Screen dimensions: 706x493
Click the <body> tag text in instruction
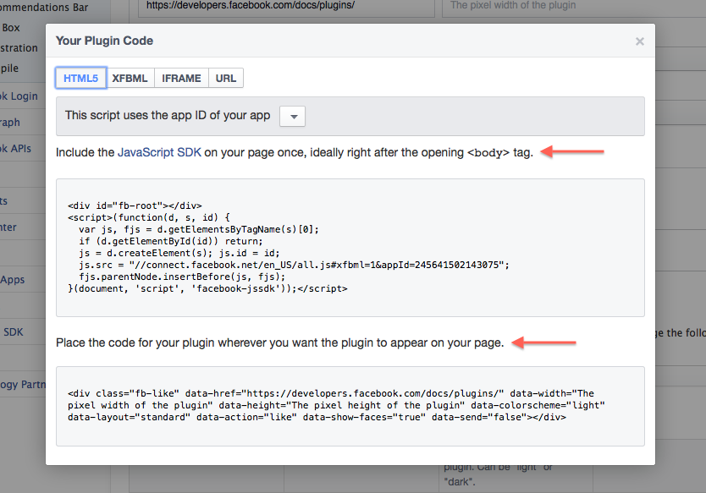click(488, 153)
